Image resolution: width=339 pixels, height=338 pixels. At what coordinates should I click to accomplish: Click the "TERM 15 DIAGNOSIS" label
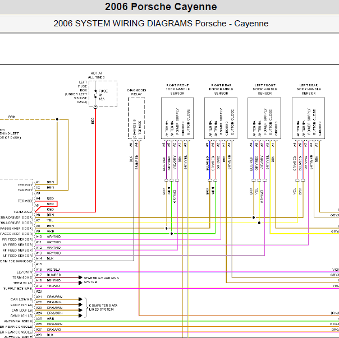(16, 261)
